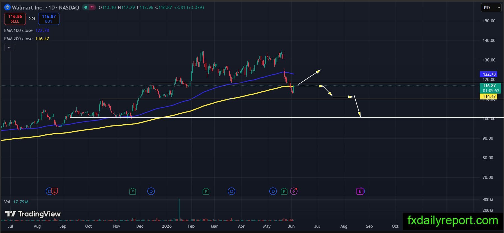Click the SELL button at 116.86

(x=15, y=19)
